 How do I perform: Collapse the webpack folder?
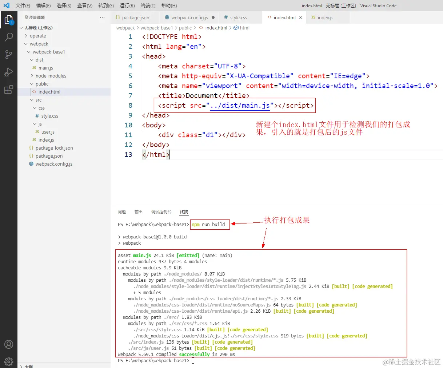click(x=26, y=44)
